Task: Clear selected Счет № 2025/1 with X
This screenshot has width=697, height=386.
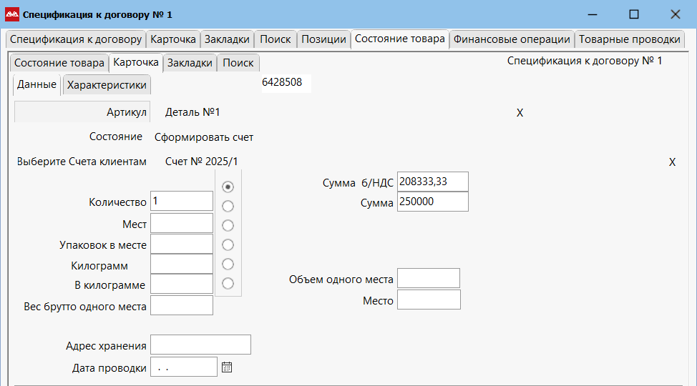Action: click(672, 162)
